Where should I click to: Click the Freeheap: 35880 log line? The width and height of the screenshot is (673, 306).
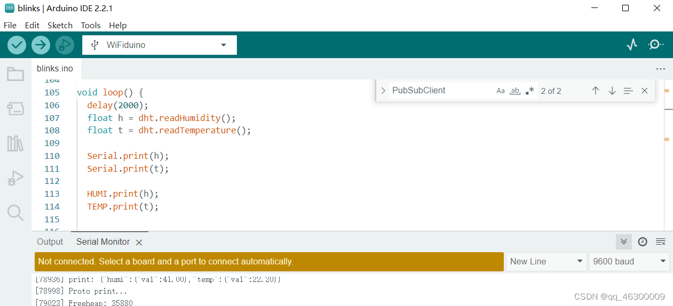pyautogui.click(x=84, y=303)
